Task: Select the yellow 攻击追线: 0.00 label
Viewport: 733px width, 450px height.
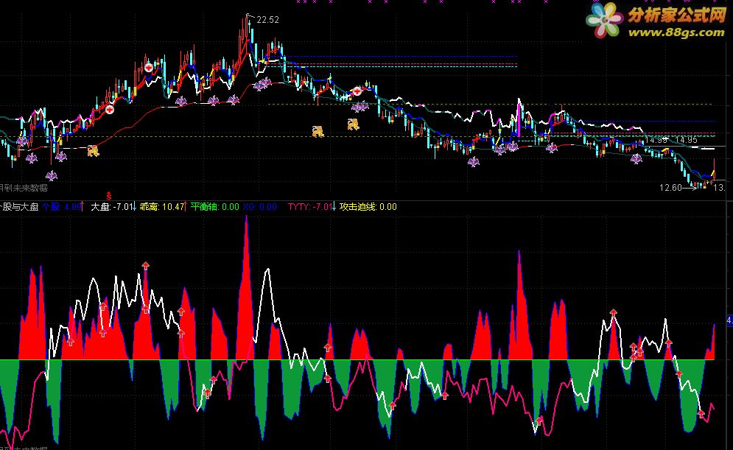Action: (368, 206)
